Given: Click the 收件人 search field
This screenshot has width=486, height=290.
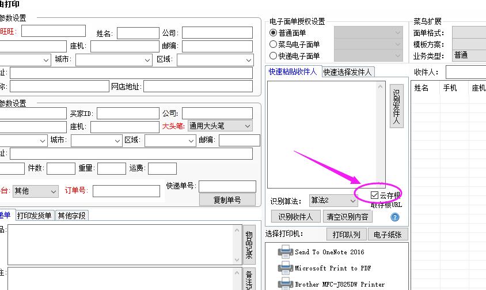Looking at the screenshot, I should [466, 72].
